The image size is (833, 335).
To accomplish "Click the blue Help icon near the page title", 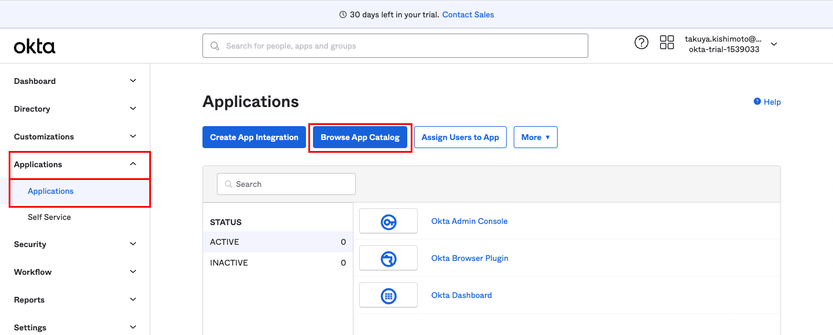I will pyautogui.click(x=757, y=102).
